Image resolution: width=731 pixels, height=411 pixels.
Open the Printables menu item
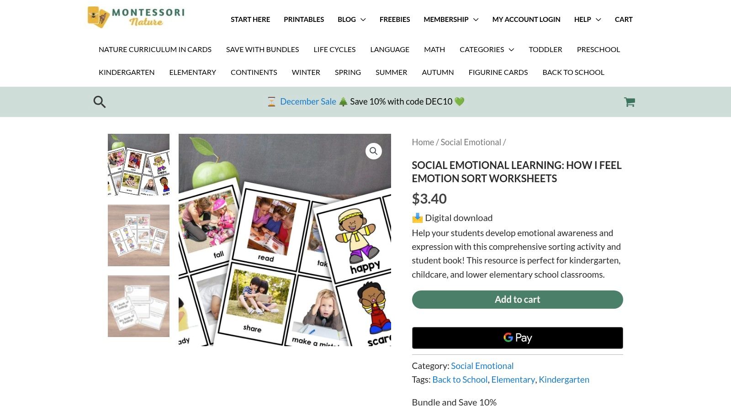[x=304, y=19]
